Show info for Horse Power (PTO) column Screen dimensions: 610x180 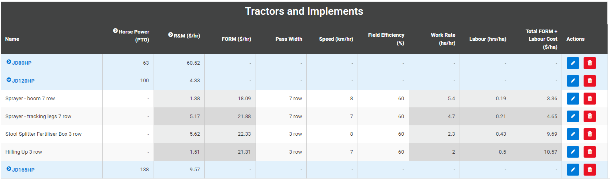pyautogui.click(x=115, y=31)
